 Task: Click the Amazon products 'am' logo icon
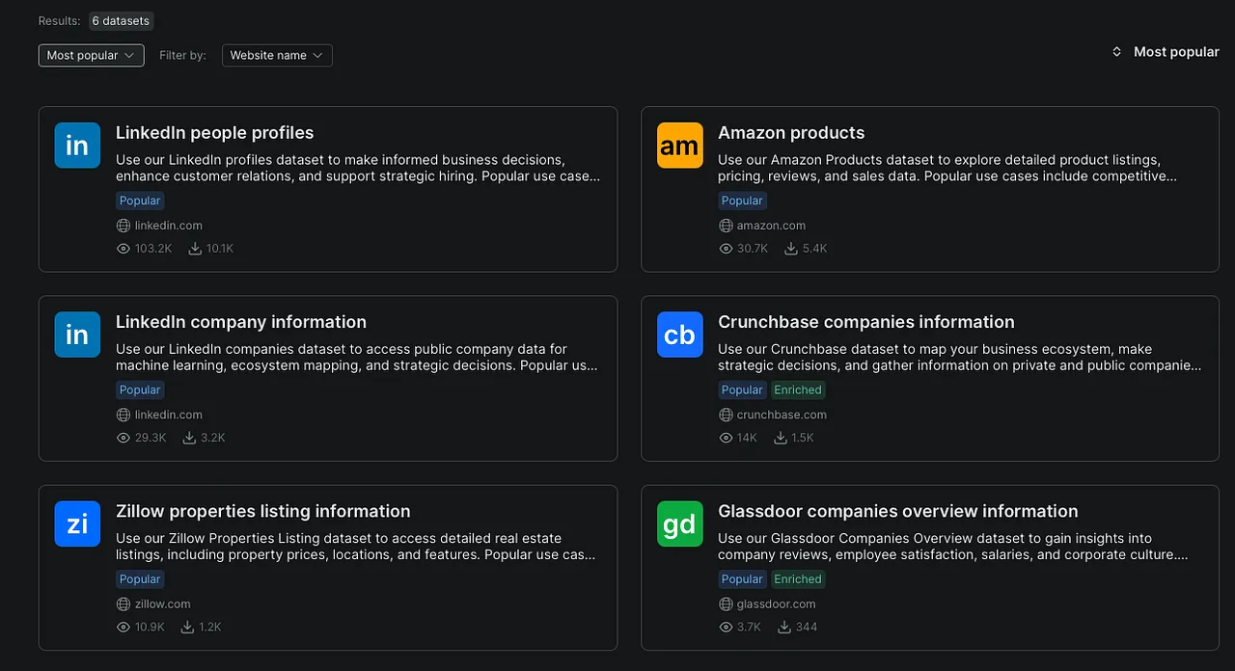pos(680,146)
